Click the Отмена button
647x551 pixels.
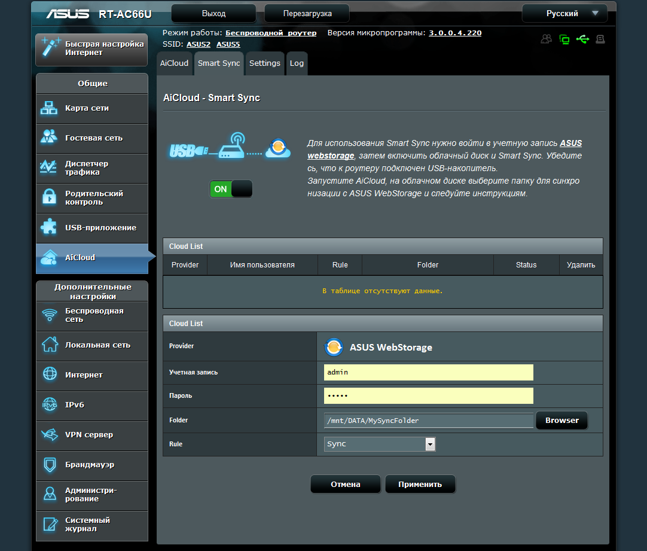(x=346, y=484)
